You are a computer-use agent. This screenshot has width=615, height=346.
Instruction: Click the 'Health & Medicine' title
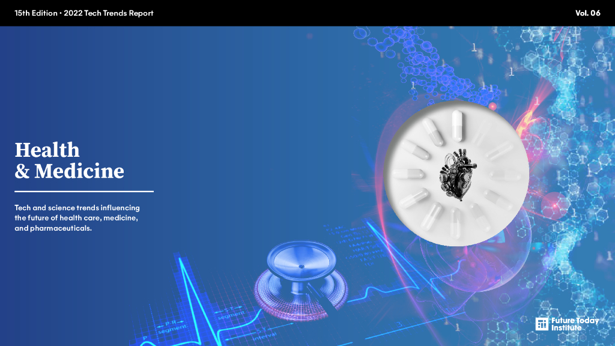pyautogui.click(x=70, y=160)
